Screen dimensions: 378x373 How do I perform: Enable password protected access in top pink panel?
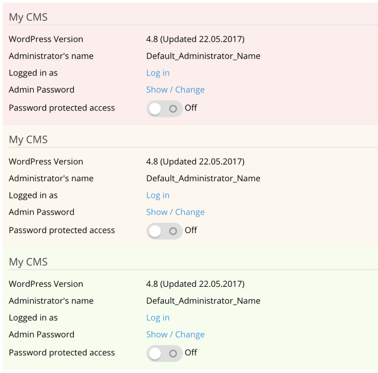[164, 109]
